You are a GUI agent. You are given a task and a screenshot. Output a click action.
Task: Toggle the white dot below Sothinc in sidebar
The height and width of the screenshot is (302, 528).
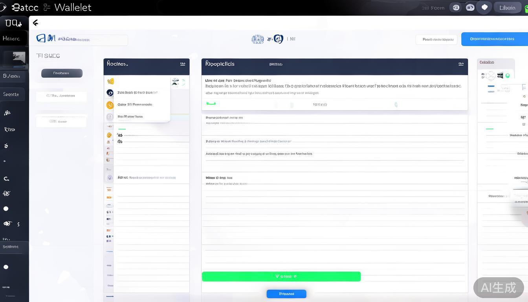pos(6,267)
